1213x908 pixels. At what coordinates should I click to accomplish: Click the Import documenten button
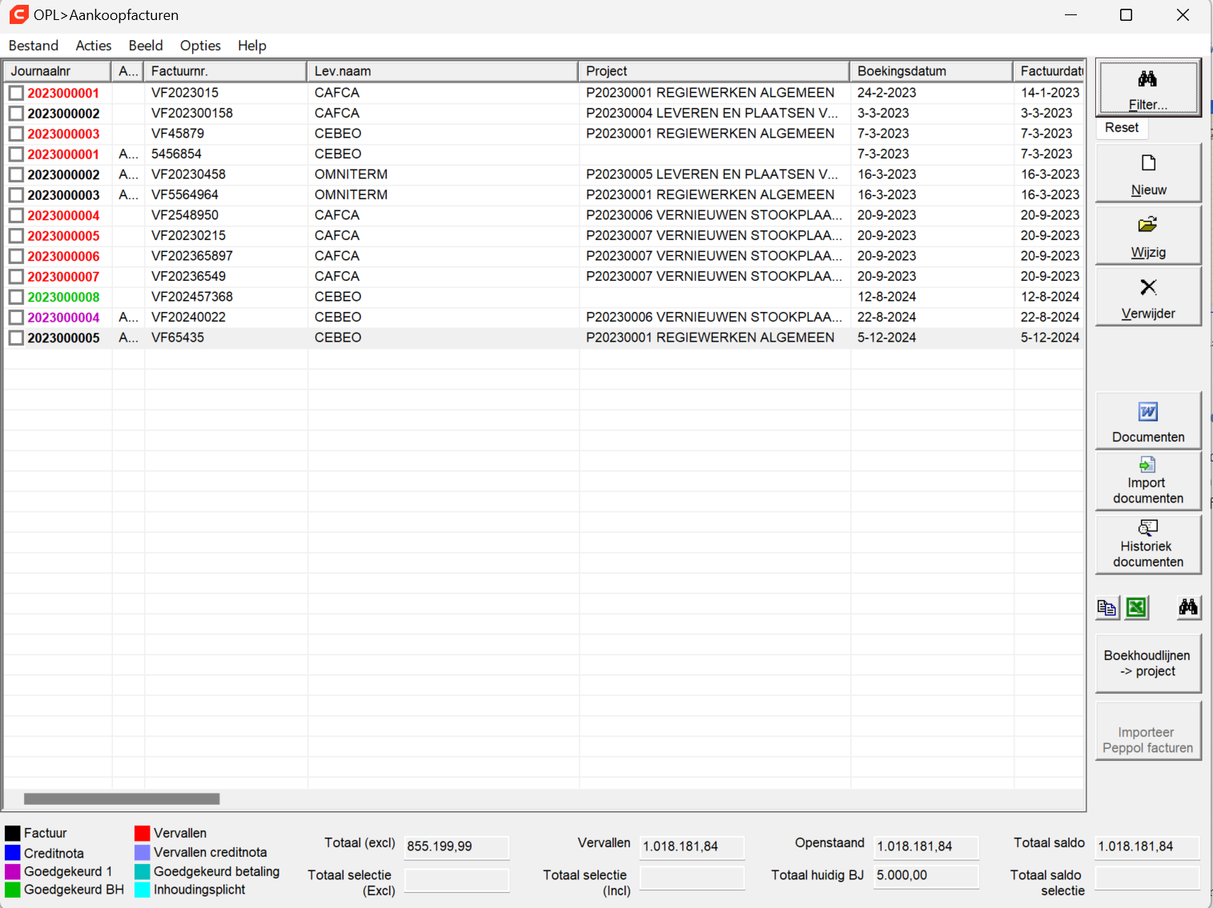1148,482
